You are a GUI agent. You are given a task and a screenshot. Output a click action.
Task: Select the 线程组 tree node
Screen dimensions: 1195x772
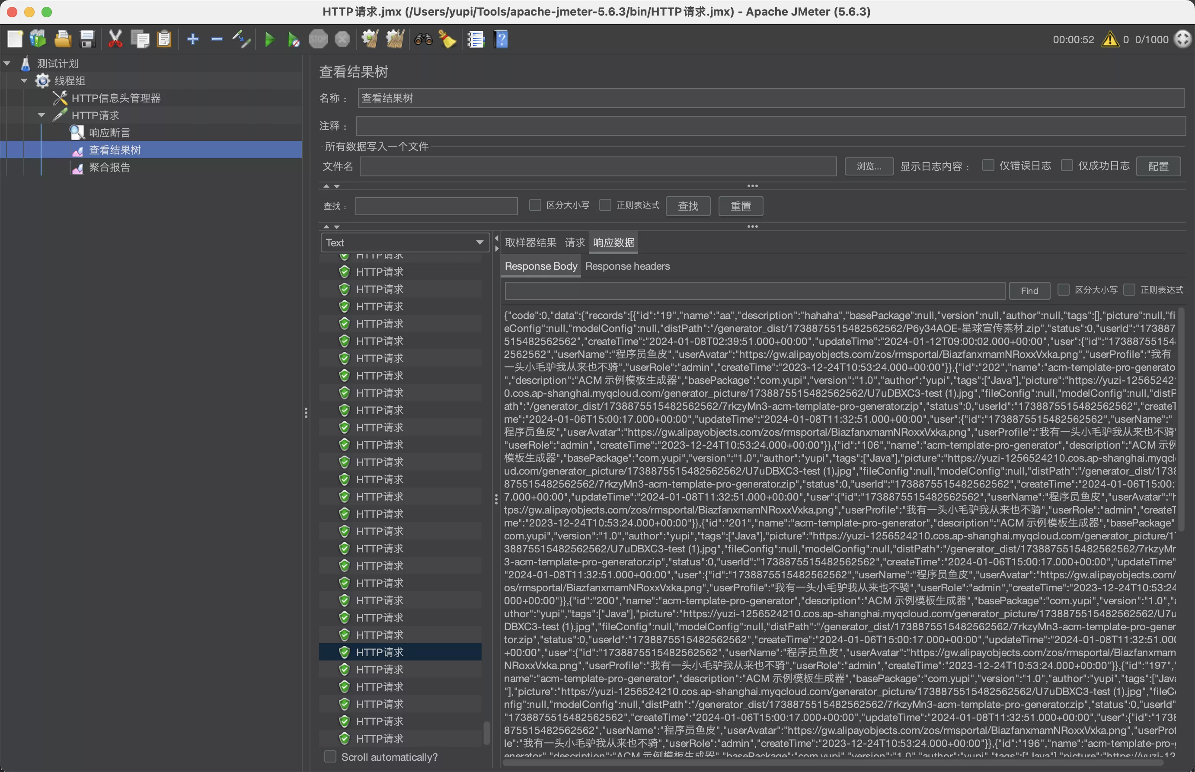[x=70, y=81]
